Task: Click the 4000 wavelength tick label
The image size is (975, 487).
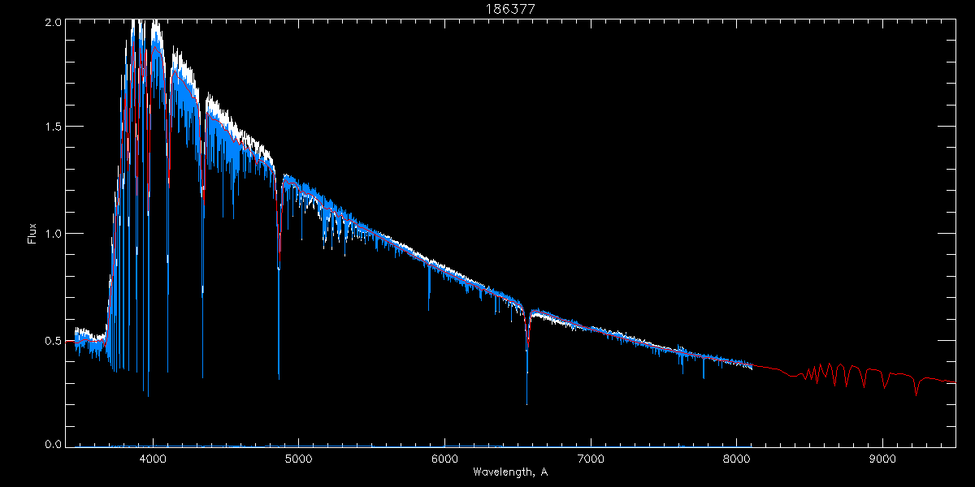Action: coord(153,459)
